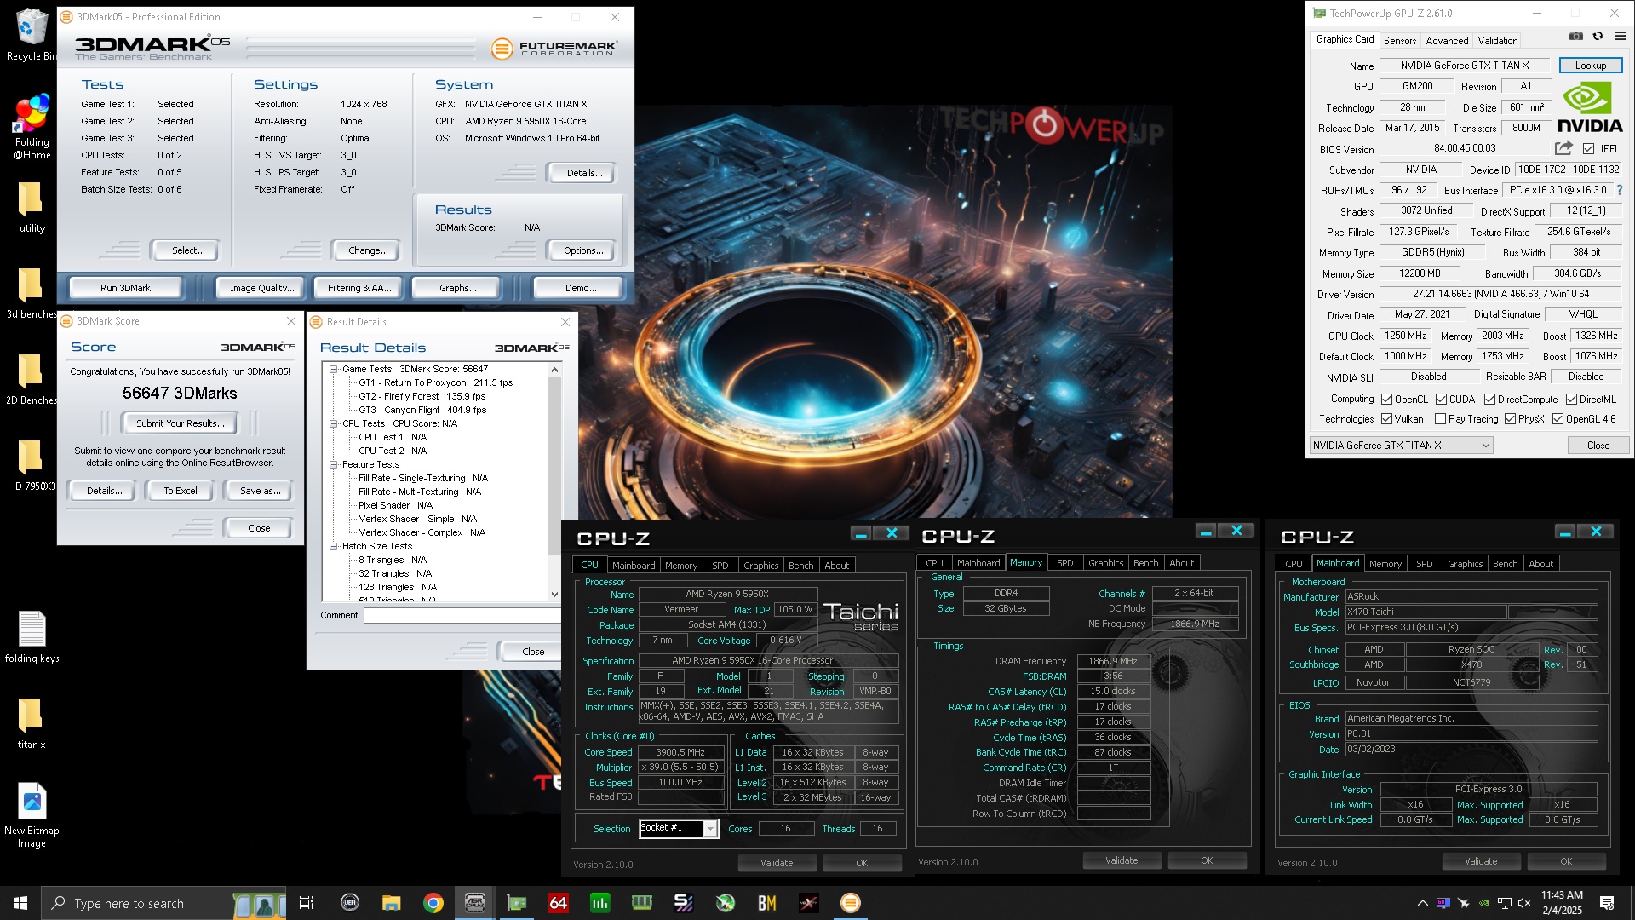1635x920 pixels.
Task: Click the taskbar clock showing 11:43 AM
Action: (x=1562, y=903)
